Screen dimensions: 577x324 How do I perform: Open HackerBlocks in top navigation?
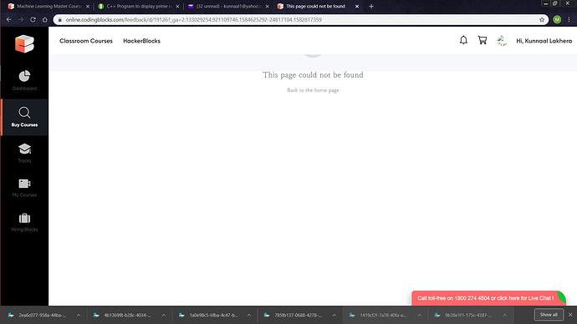141,41
